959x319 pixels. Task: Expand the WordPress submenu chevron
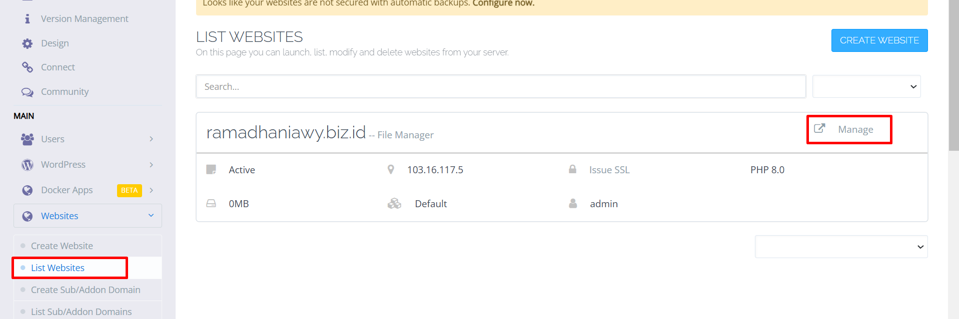pos(151,165)
